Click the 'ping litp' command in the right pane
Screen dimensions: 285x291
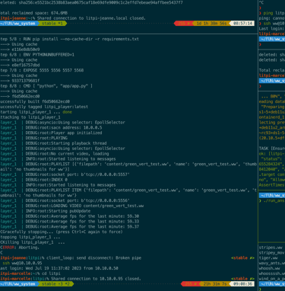pyautogui.click(x=274, y=13)
